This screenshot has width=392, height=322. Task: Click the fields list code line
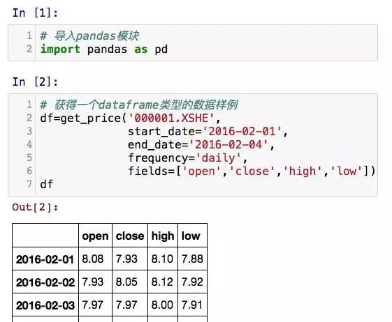[x=252, y=171]
